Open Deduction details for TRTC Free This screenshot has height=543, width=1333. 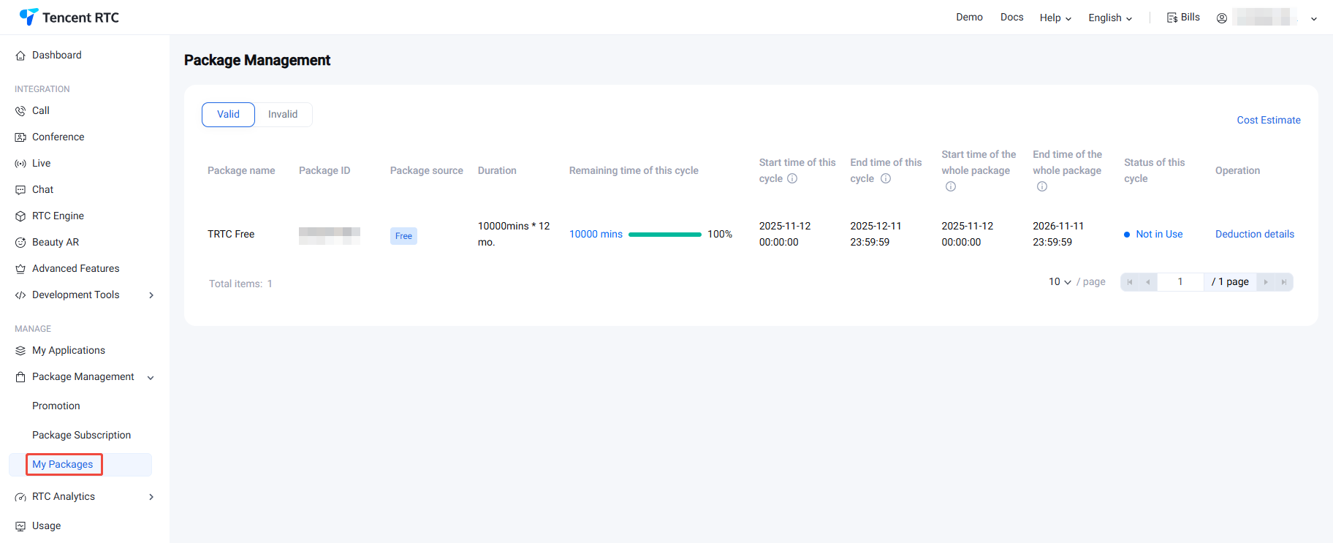point(1254,235)
